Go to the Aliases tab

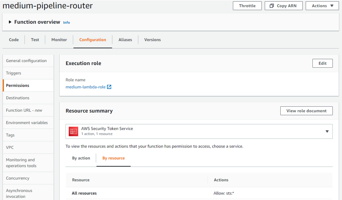[x=125, y=40]
